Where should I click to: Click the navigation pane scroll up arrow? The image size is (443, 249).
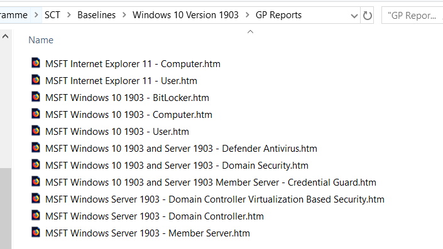(6, 36)
